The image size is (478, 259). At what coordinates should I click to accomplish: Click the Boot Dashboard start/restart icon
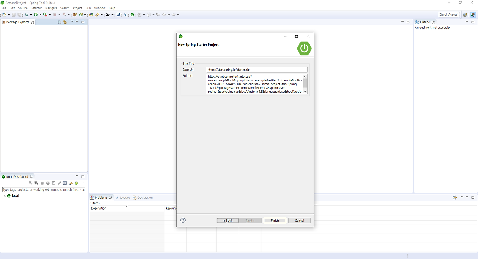coord(31,183)
